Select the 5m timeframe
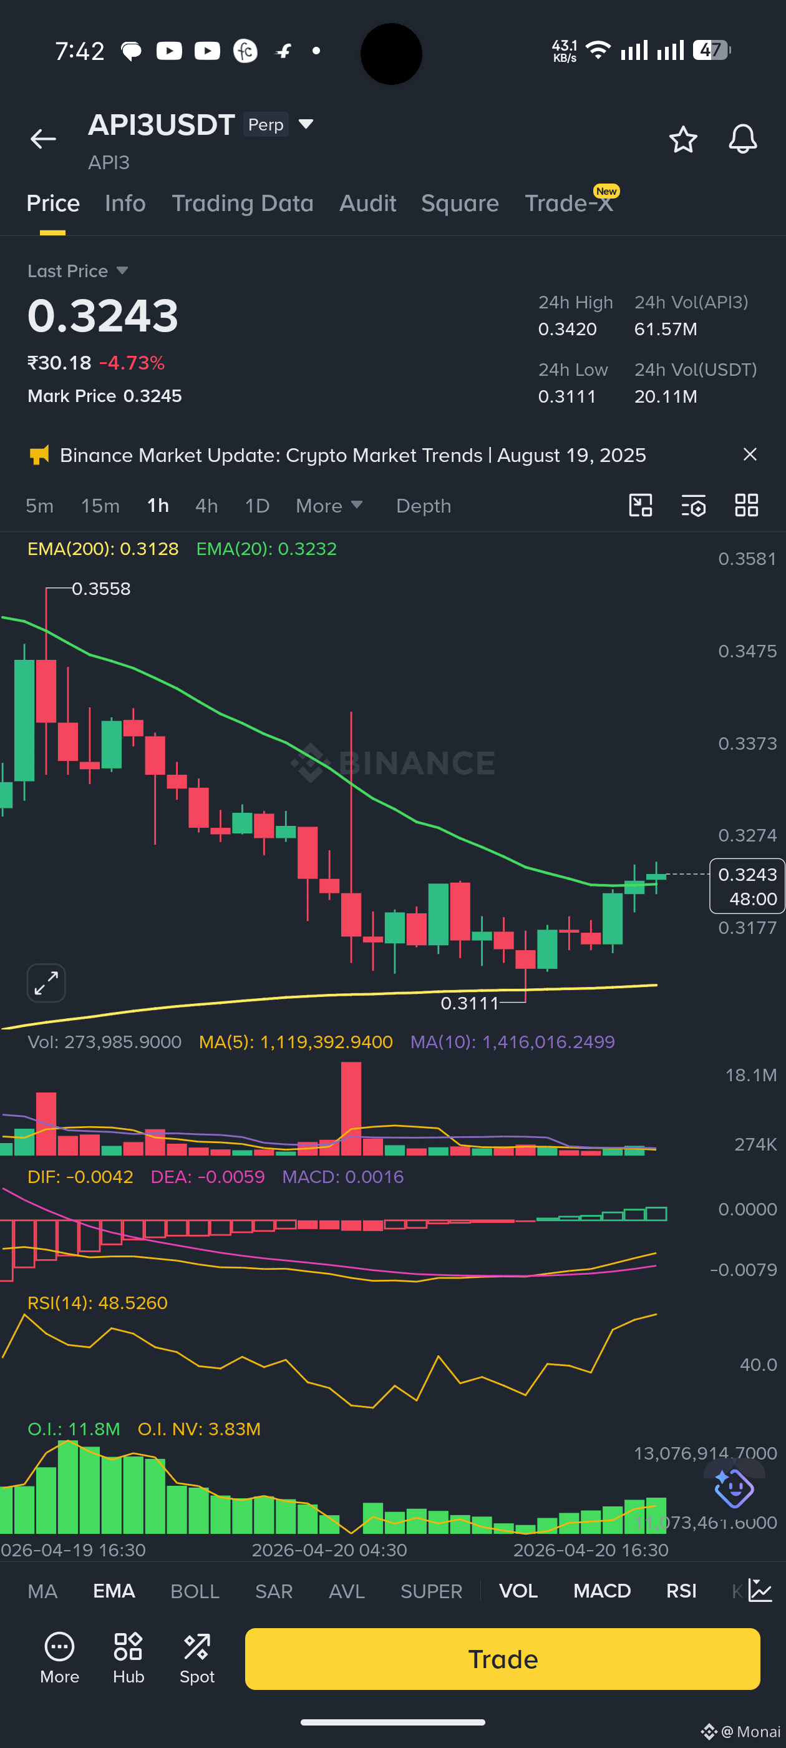 (39, 506)
